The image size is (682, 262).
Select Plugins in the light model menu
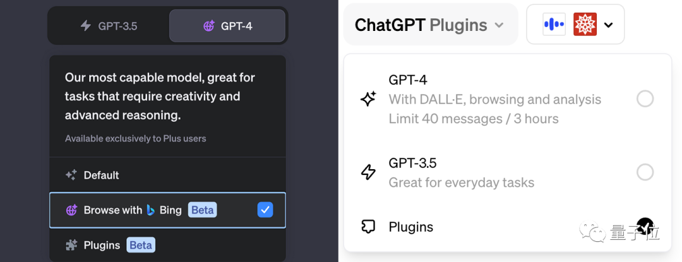coord(410,227)
